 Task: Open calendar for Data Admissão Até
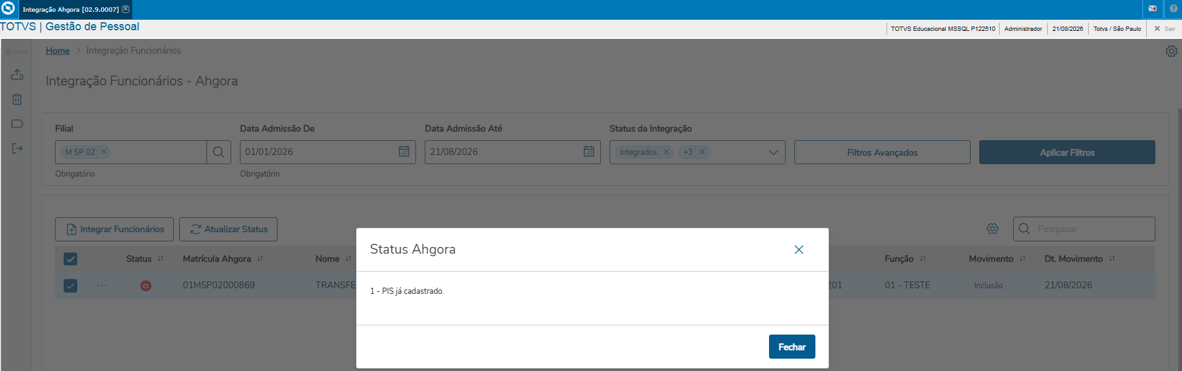point(589,151)
